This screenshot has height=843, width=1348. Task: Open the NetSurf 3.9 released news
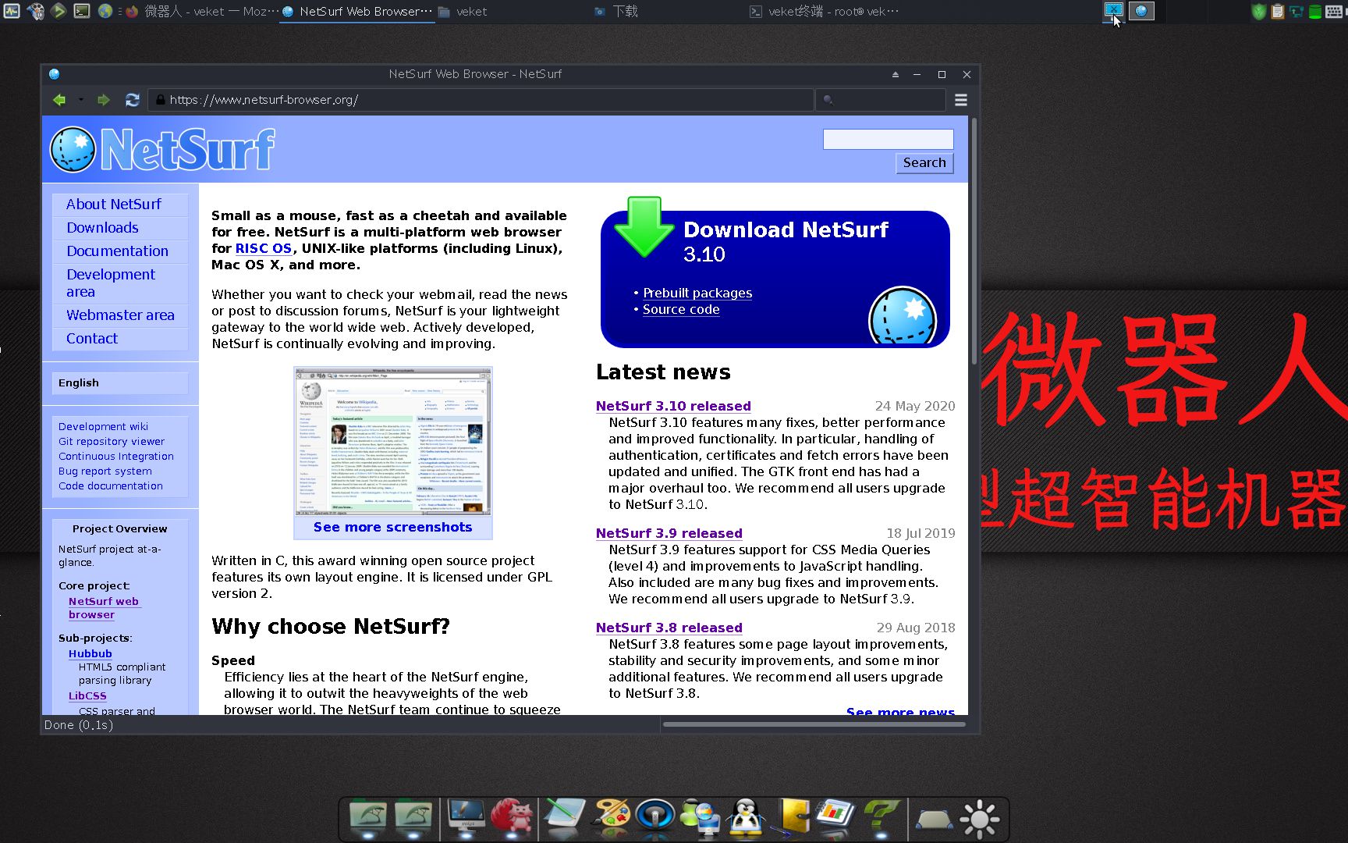point(669,533)
